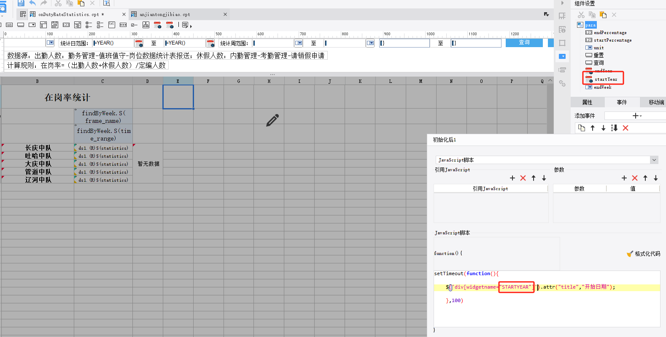
Task: Click the scissors cut icon in component settings
Action: point(581,15)
